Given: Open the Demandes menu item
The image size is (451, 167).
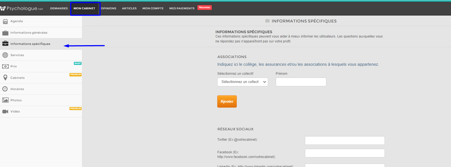Looking at the screenshot, I should tap(59, 8).
